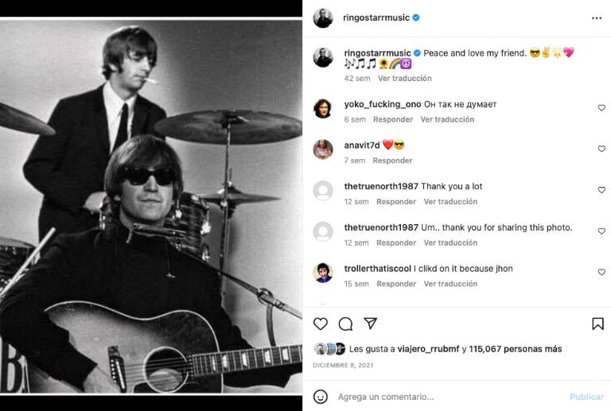Open the black-and-white post photo
Image resolution: width=611 pixels, height=411 pixels.
[151, 205]
